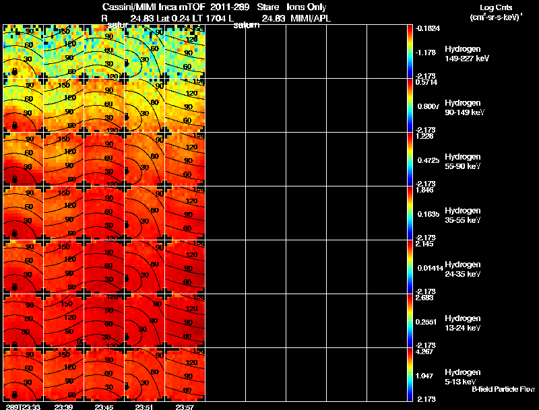The height and width of the screenshot is (410, 539).
Task: Click the '1.846' color scale value
Action: coord(424,190)
